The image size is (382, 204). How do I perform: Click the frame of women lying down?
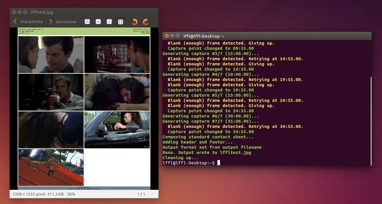point(117,92)
